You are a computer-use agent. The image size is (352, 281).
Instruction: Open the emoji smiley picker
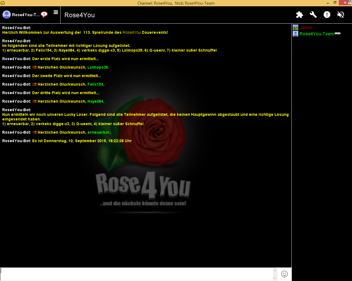click(284, 274)
